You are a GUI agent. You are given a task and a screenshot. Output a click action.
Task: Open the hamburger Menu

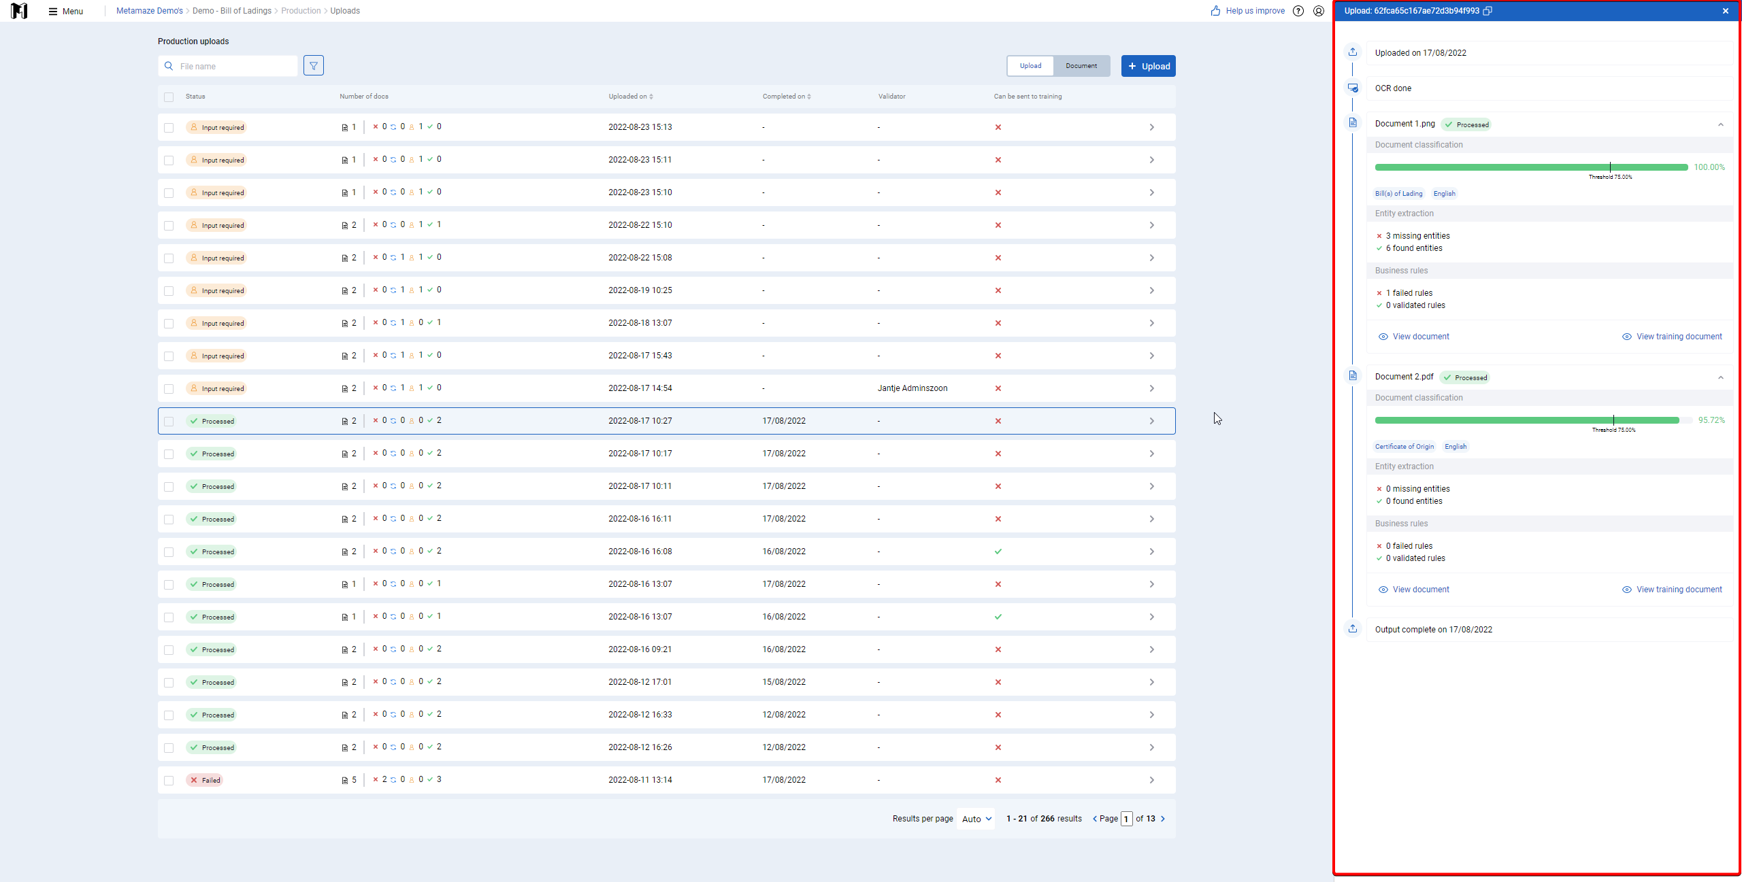pos(66,11)
